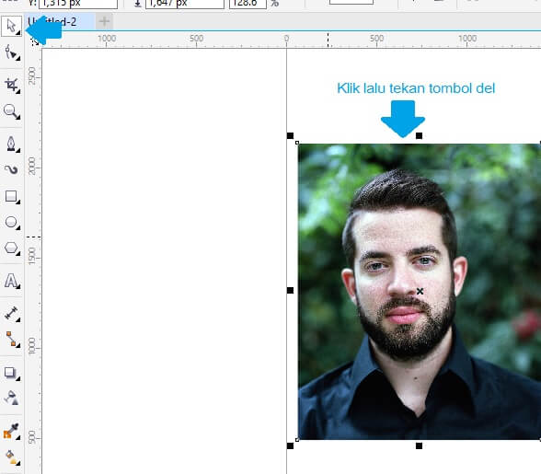The height and width of the screenshot is (474, 541).
Task: Click the scale factor field showing 128.6
Action: coord(247,4)
